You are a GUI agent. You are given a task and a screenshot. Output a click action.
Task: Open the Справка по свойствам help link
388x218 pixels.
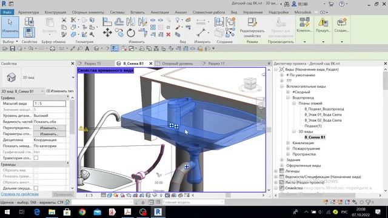pyautogui.click(x=19, y=194)
